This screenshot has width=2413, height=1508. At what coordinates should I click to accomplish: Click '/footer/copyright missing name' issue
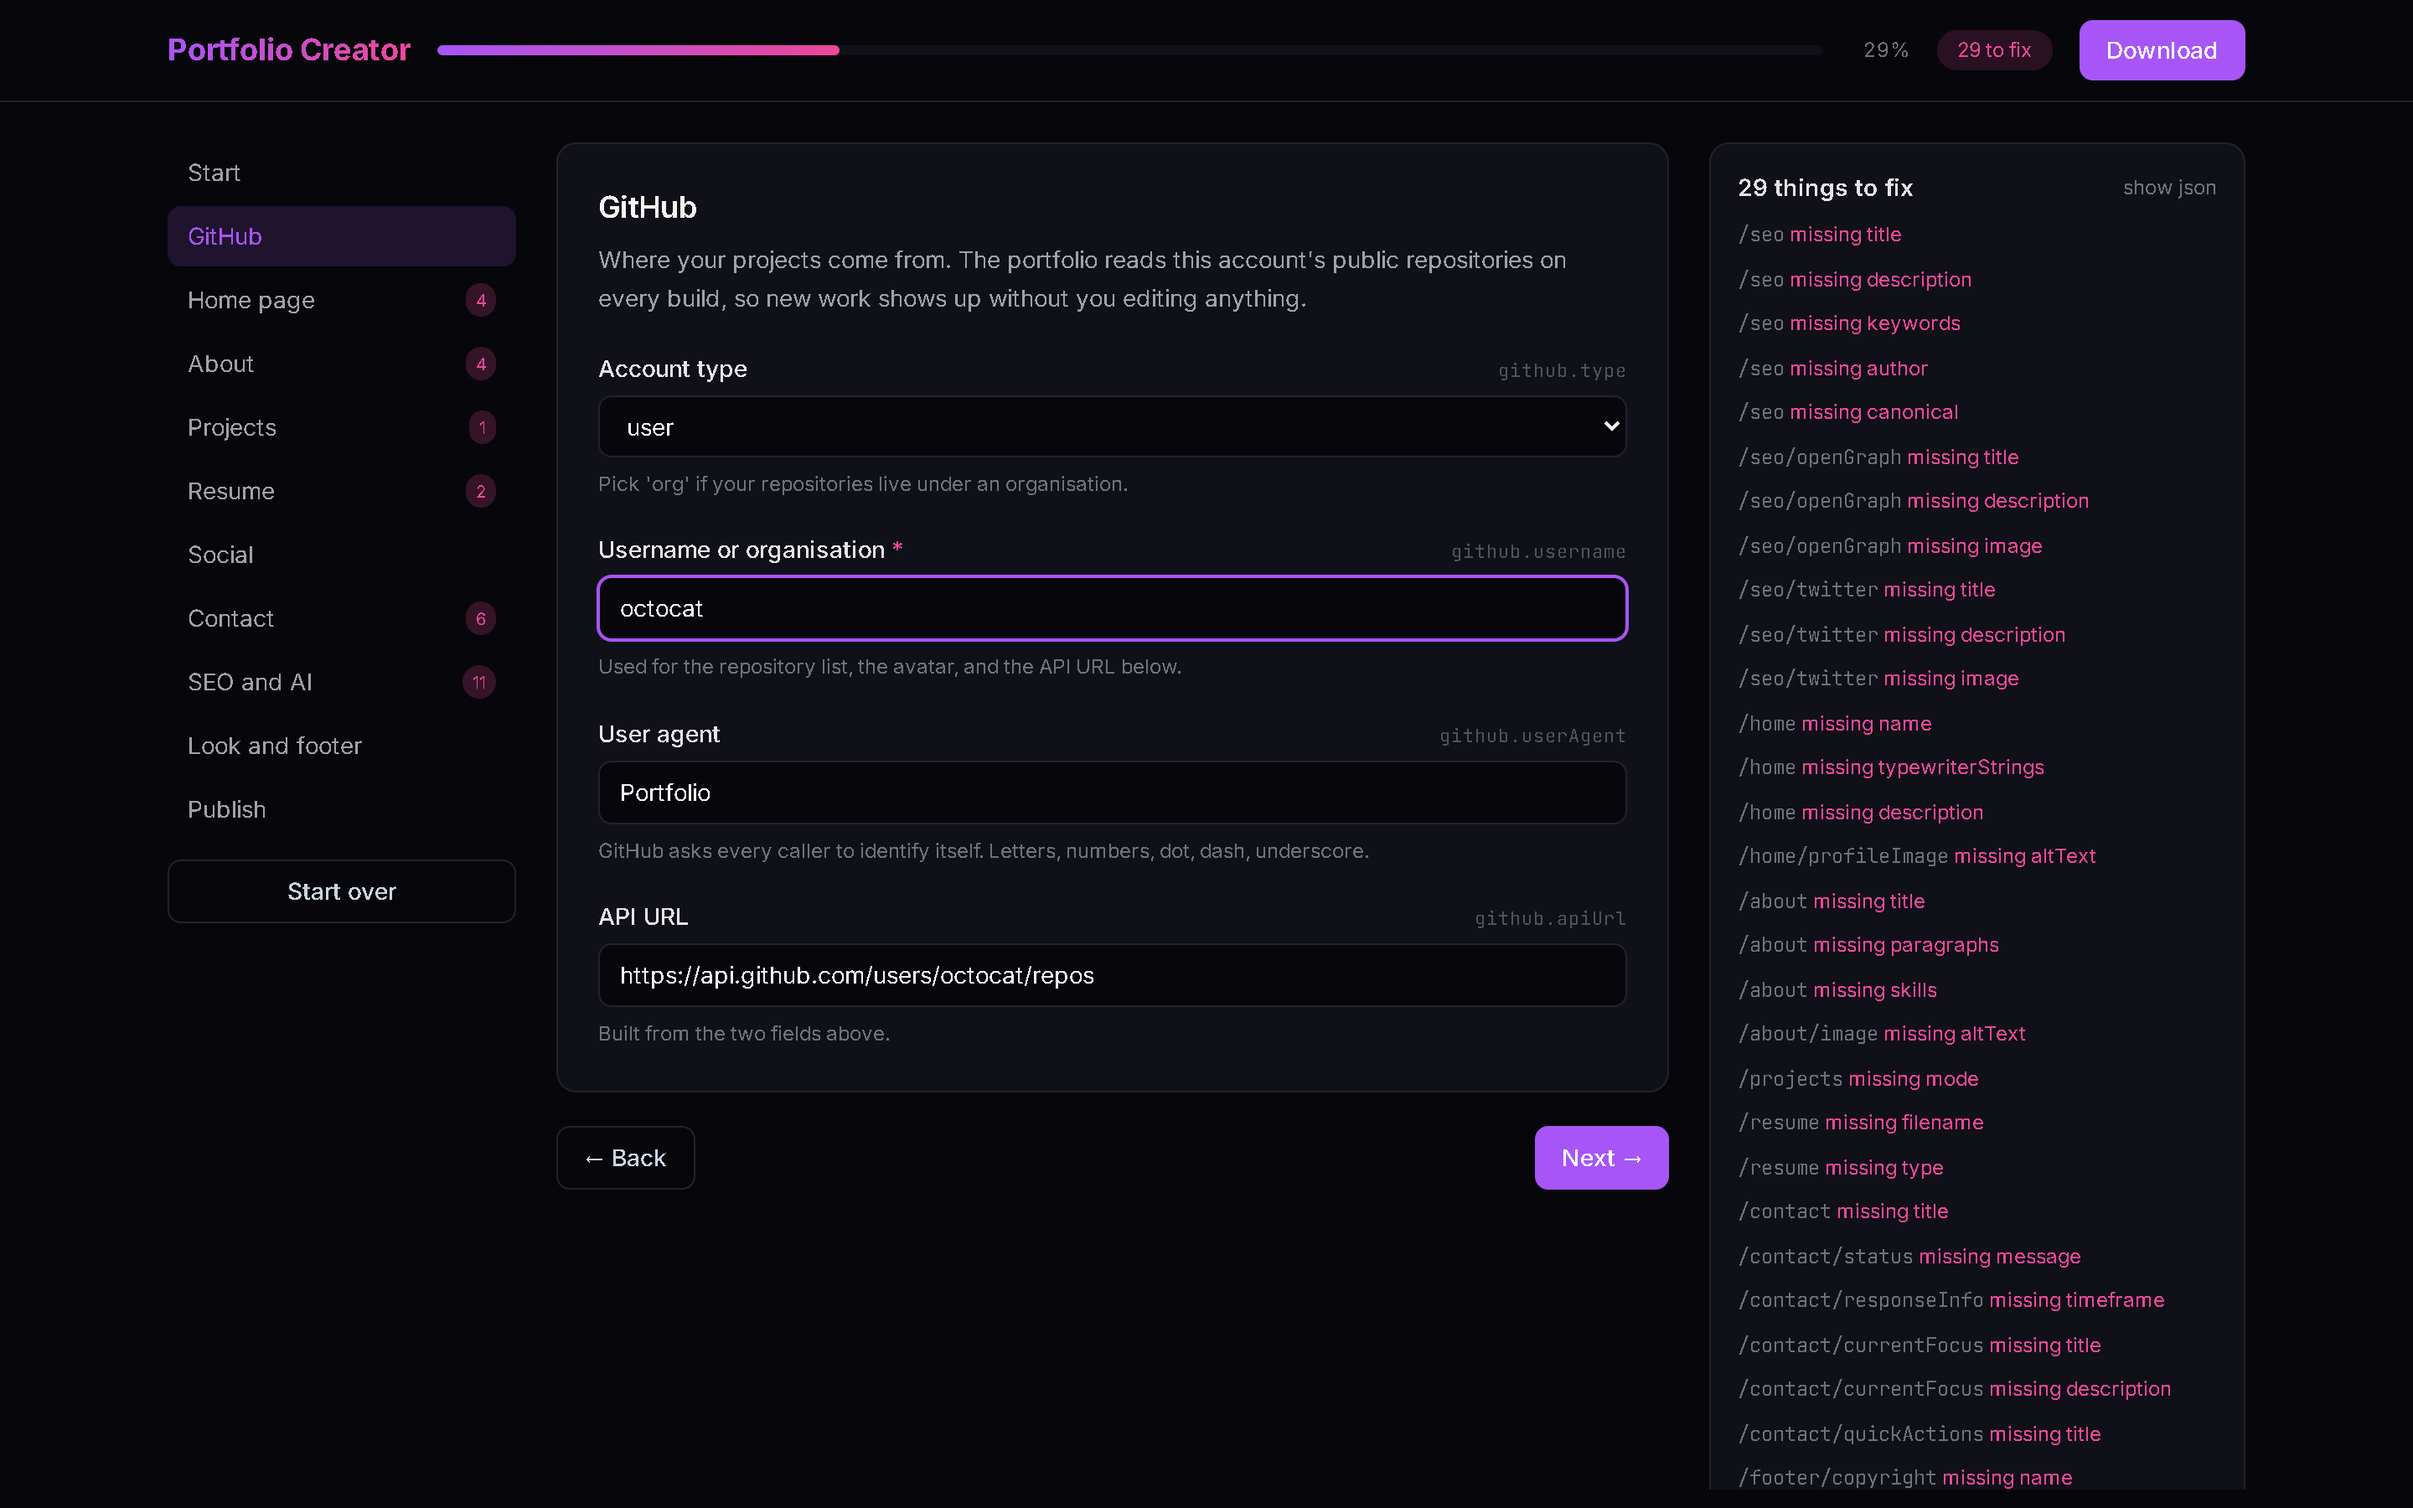[1905, 1477]
